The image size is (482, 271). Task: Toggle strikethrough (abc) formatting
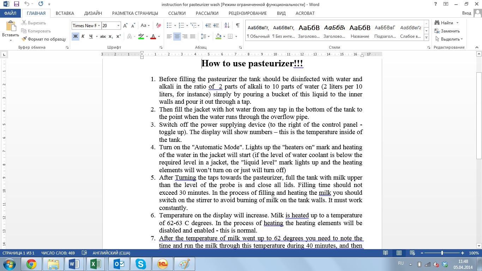click(103, 36)
